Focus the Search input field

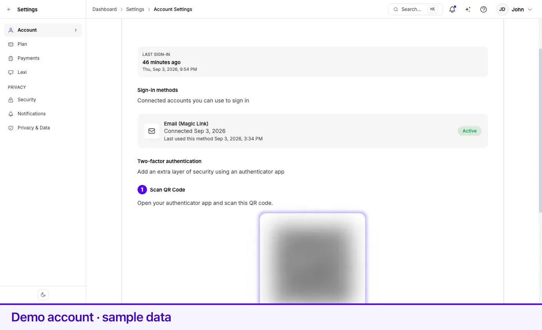415,9
